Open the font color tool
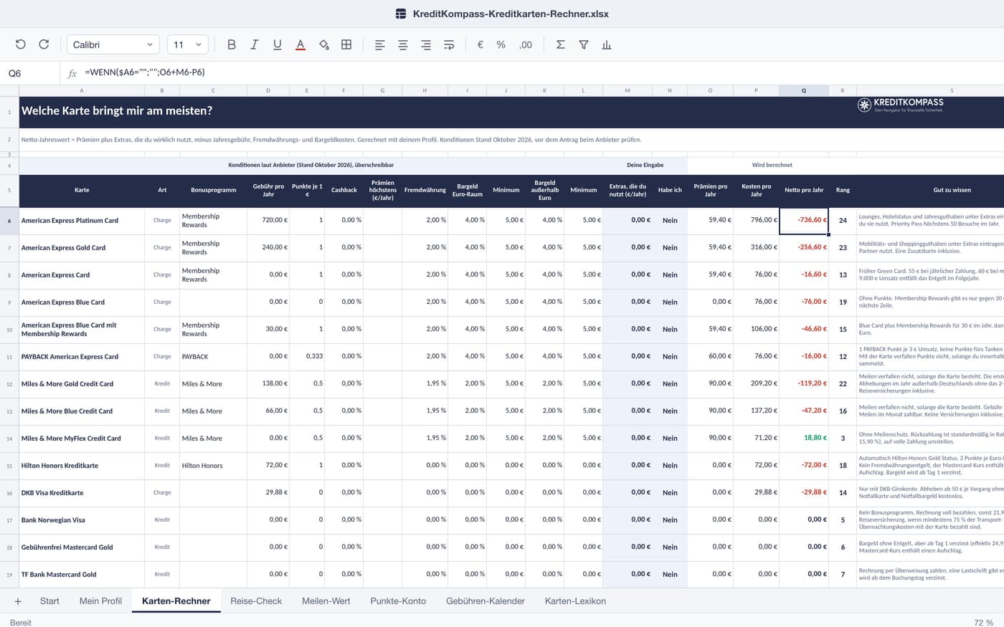The height and width of the screenshot is (627, 1004). click(x=300, y=44)
